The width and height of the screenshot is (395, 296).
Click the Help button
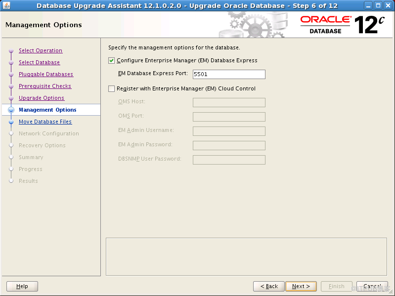tap(22, 286)
